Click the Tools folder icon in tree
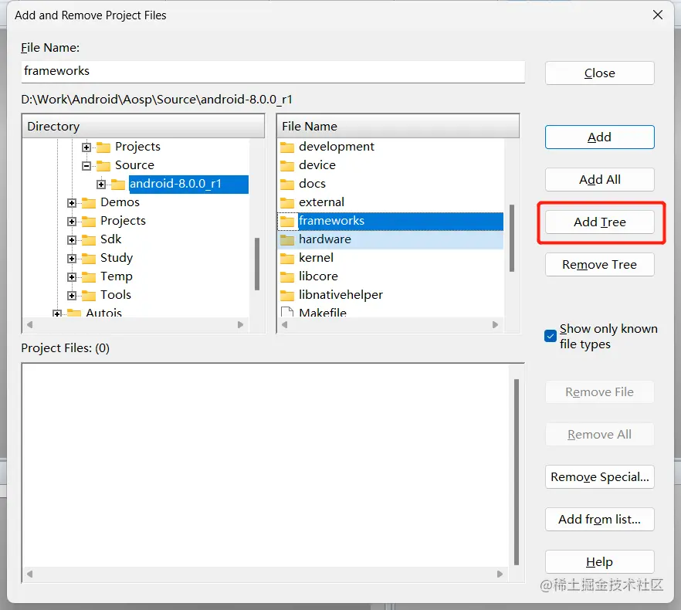The width and height of the screenshot is (681, 610). click(89, 296)
